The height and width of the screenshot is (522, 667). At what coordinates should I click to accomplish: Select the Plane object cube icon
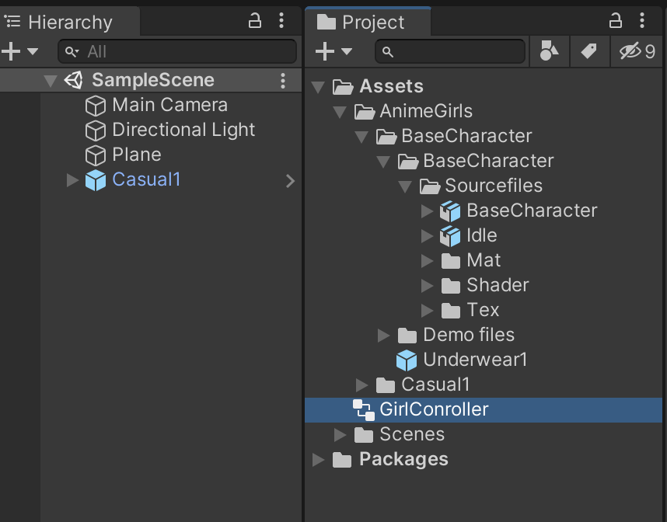pyautogui.click(x=96, y=155)
